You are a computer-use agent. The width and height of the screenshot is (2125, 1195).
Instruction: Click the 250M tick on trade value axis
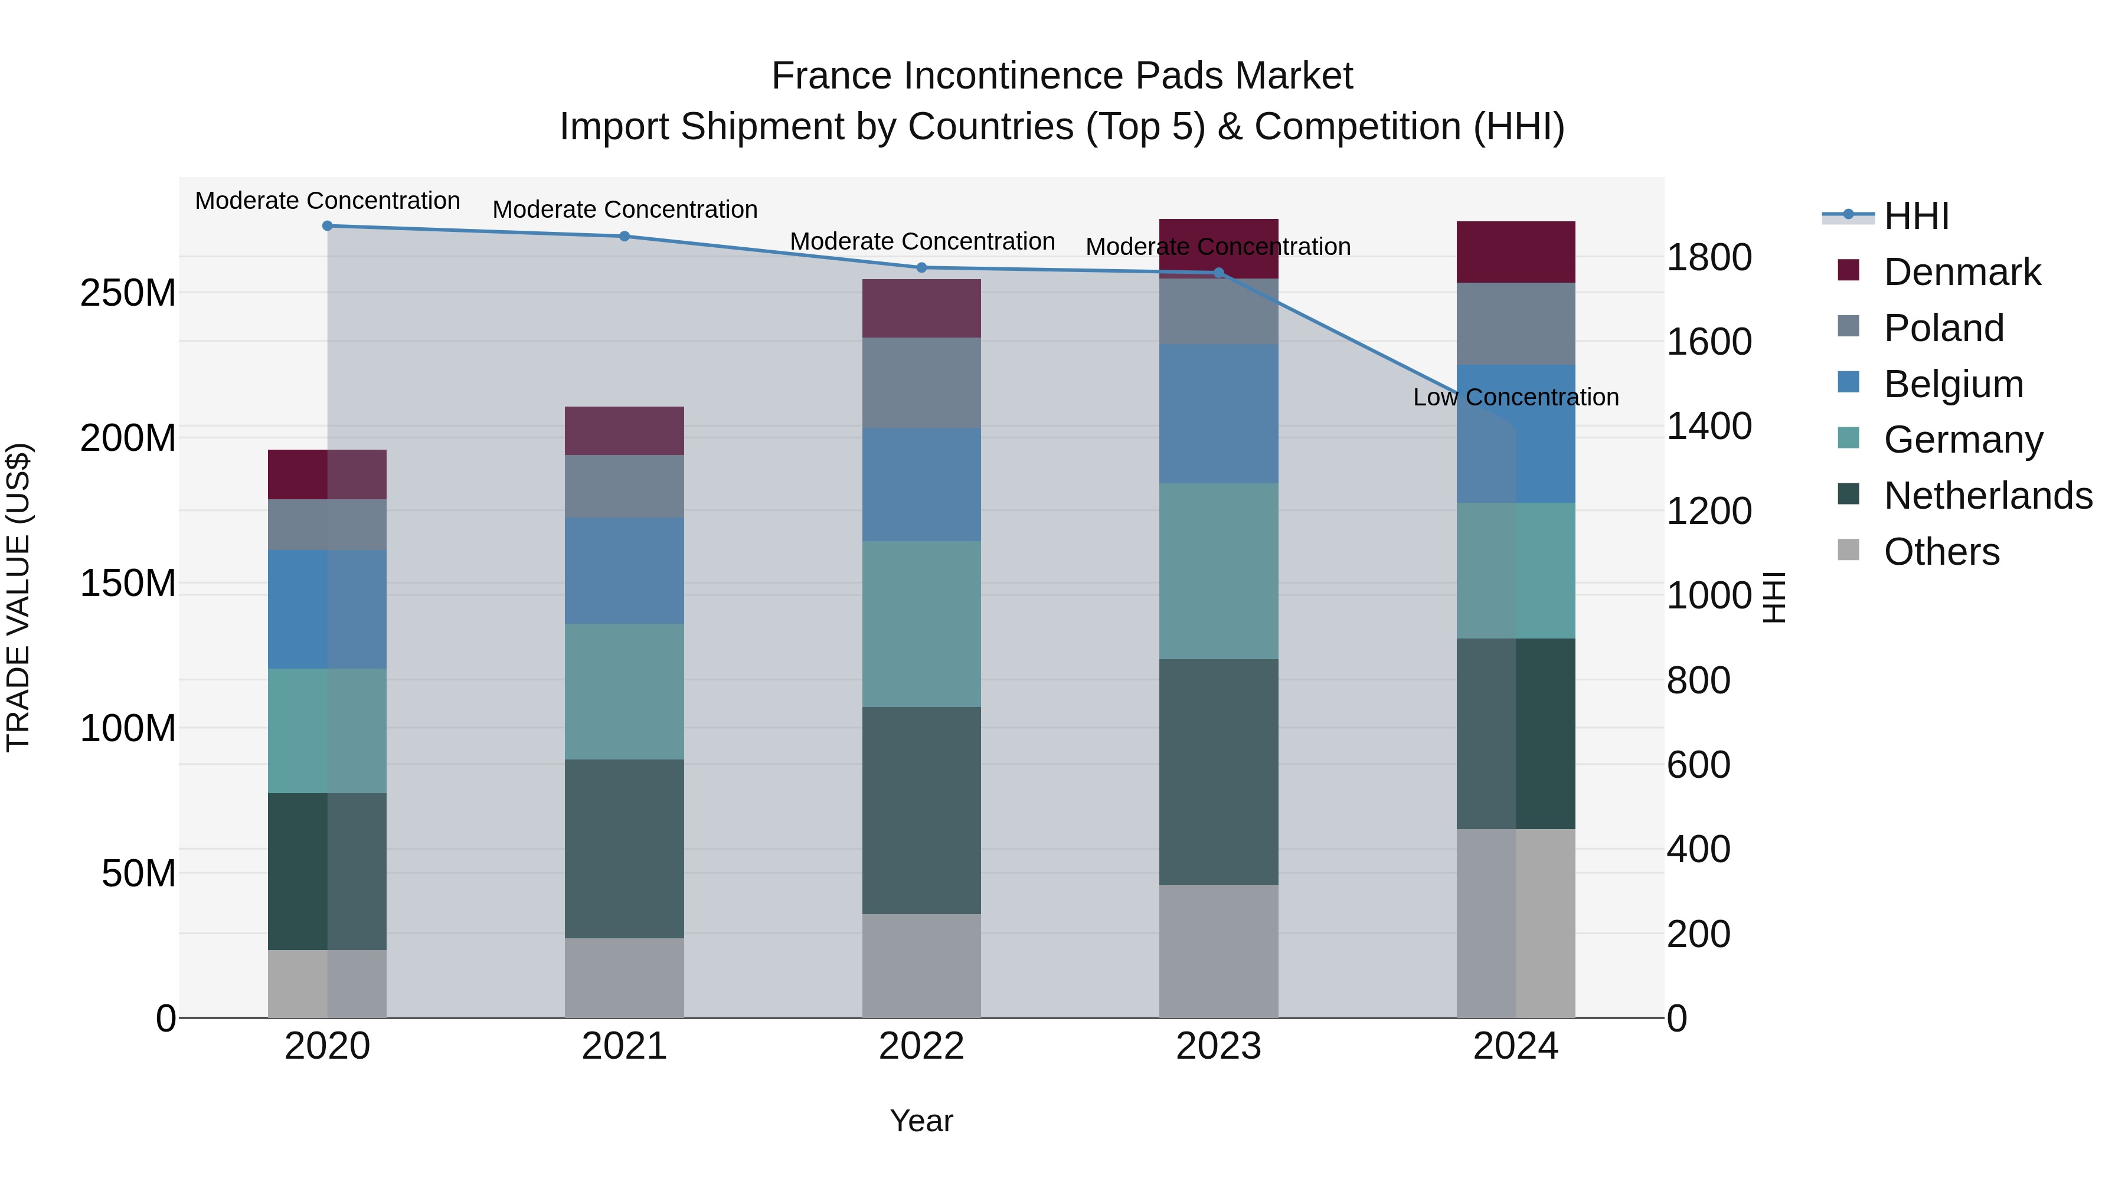(128, 294)
